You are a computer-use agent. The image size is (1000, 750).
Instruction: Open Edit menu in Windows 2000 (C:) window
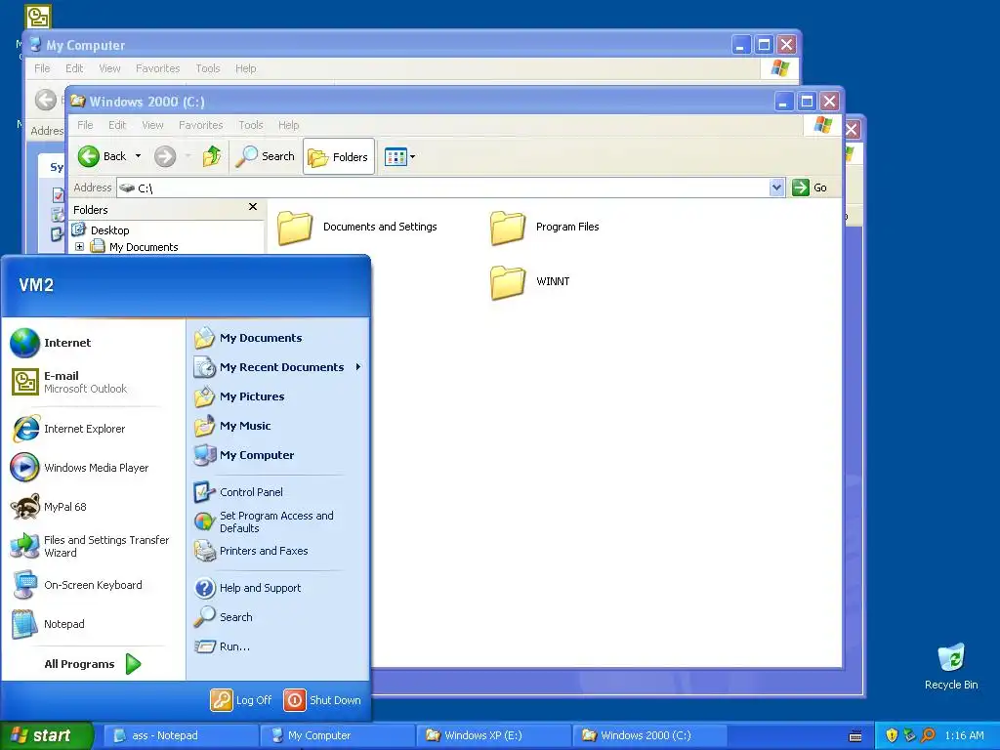point(117,125)
